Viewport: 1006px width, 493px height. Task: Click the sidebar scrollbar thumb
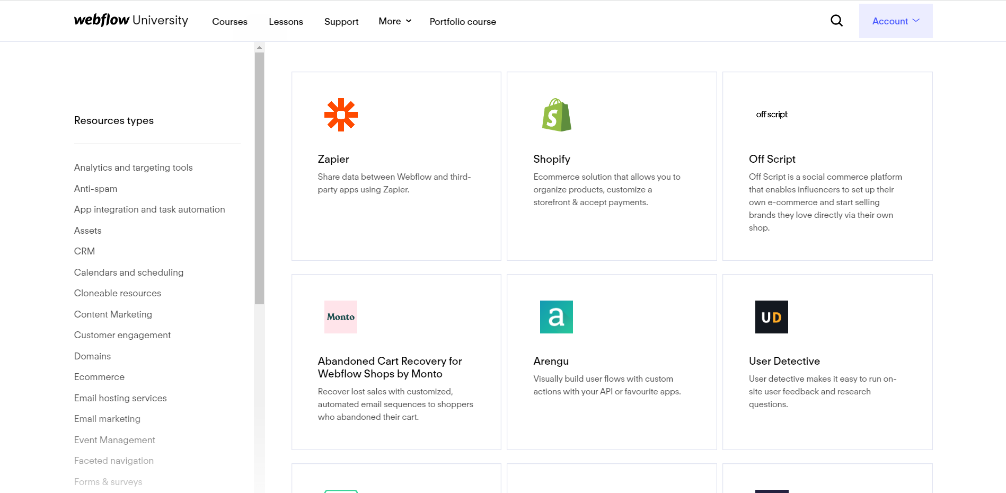(259, 178)
